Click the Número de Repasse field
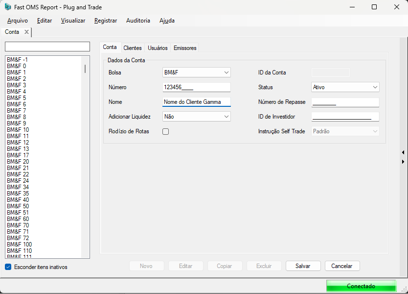This screenshot has width=408, height=294. 345,102
